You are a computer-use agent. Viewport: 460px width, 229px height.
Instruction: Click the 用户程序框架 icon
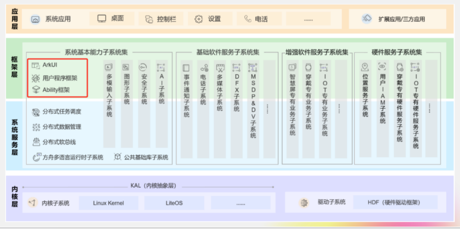(x=36, y=78)
